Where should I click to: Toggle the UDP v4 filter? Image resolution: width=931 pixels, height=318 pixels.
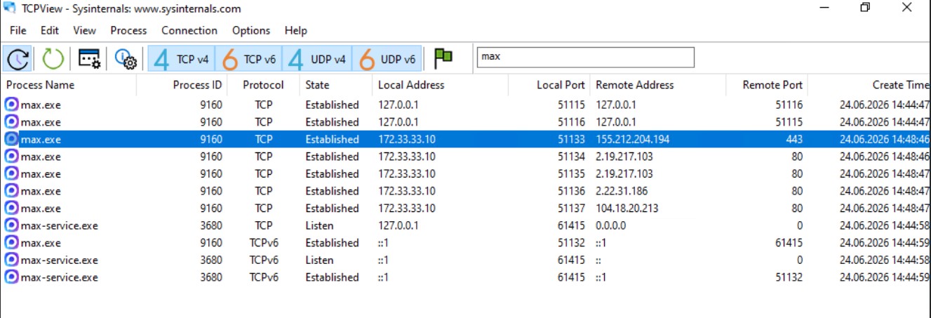317,60
